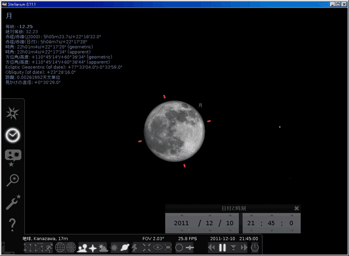Click the quit power icon in bottom toolbar
Screen dimensions: 349x256
(255, 248)
